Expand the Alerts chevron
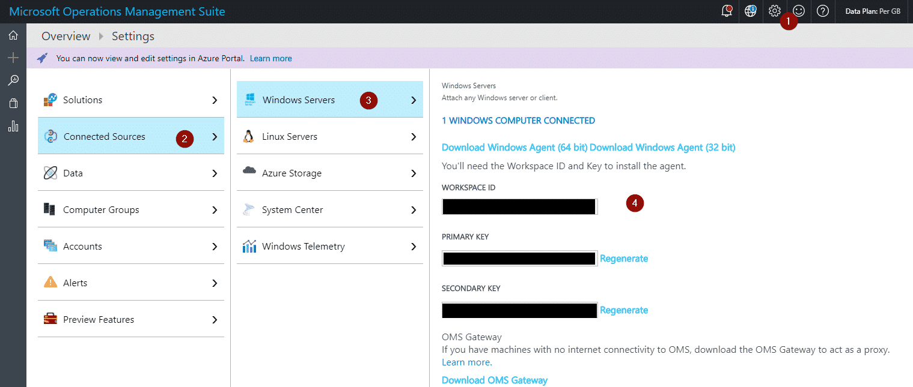 [215, 283]
